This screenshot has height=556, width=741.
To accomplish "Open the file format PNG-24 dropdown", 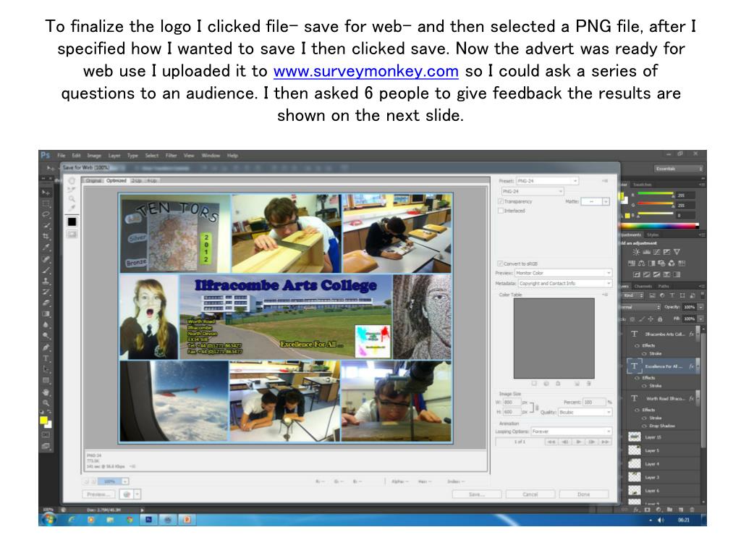I will [x=532, y=191].
